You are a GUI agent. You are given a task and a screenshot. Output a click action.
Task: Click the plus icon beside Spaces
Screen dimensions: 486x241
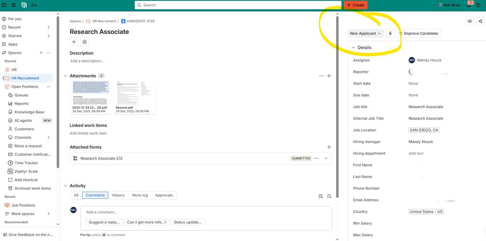click(41, 53)
